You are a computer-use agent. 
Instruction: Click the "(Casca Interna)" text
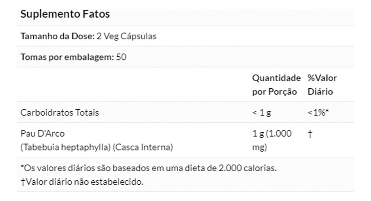point(143,147)
